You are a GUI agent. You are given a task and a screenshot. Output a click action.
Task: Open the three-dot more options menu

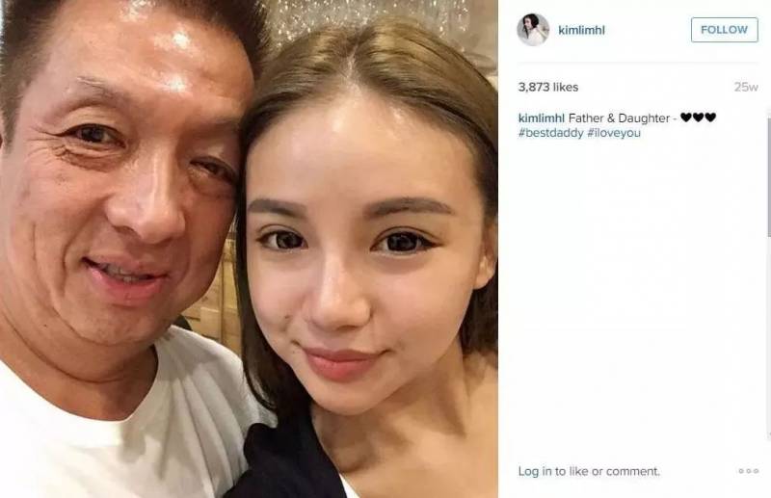click(749, 471)
